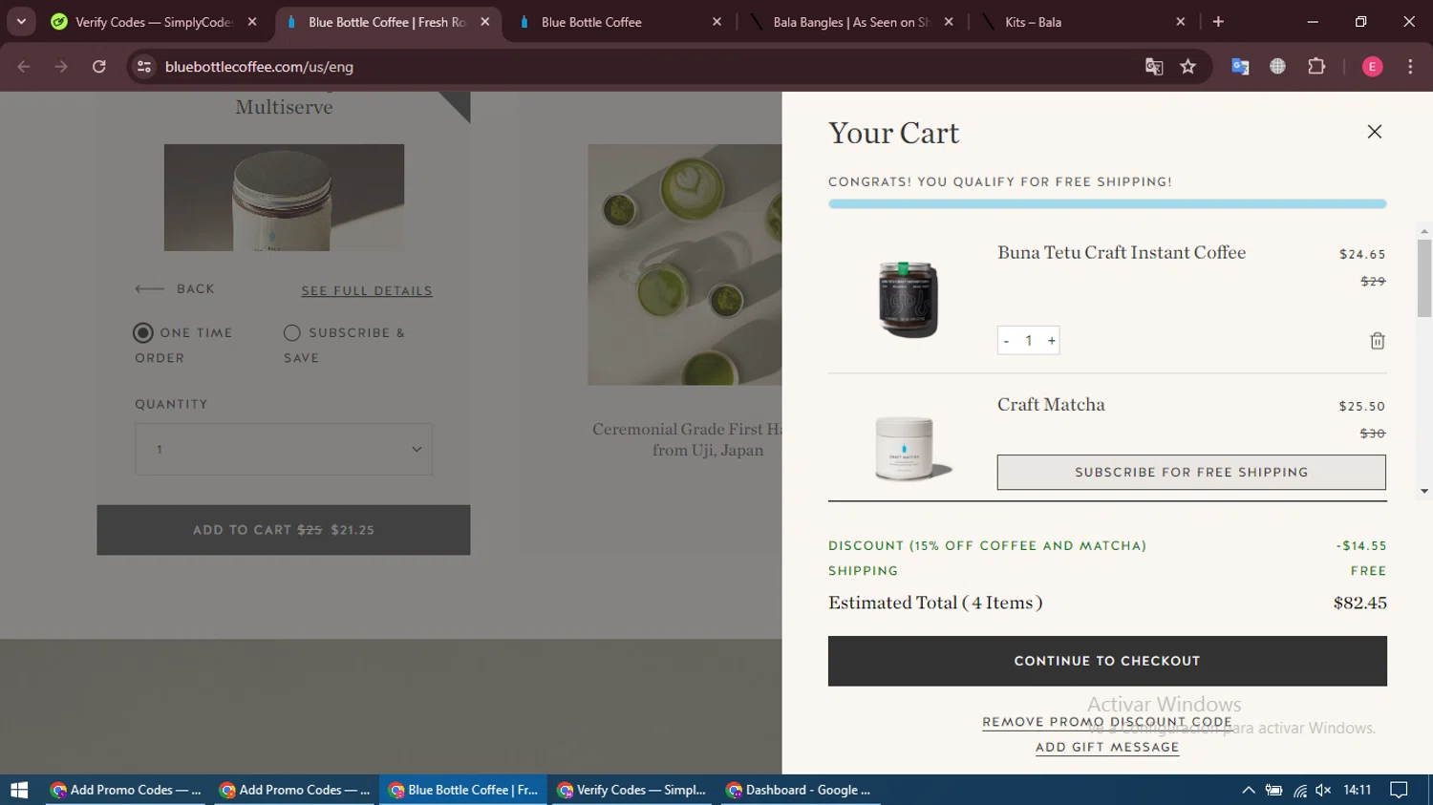This screenshot has height=805, width=1433.
Task: Click the discount amount -$14.55
Action: (1361, 545)
